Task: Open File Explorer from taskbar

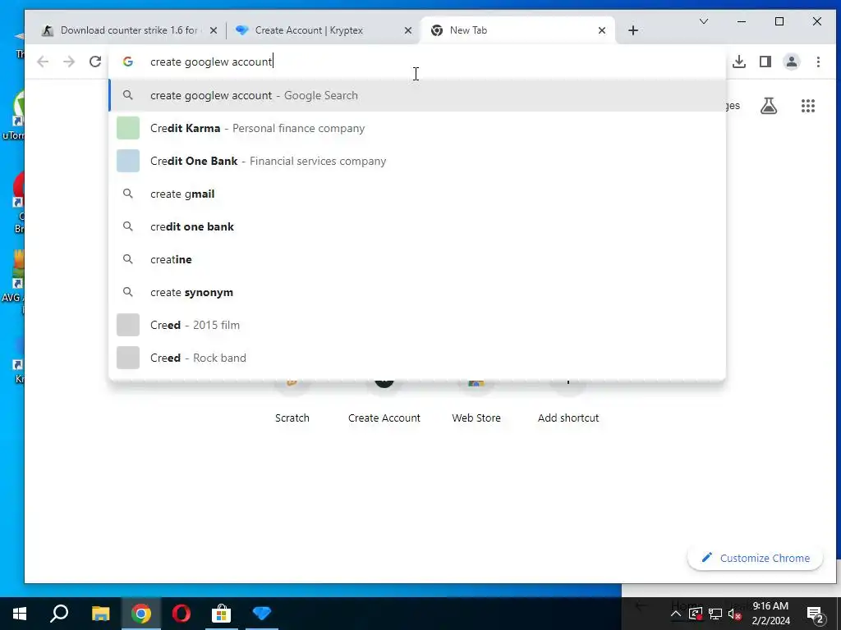Action: point(100,614)
